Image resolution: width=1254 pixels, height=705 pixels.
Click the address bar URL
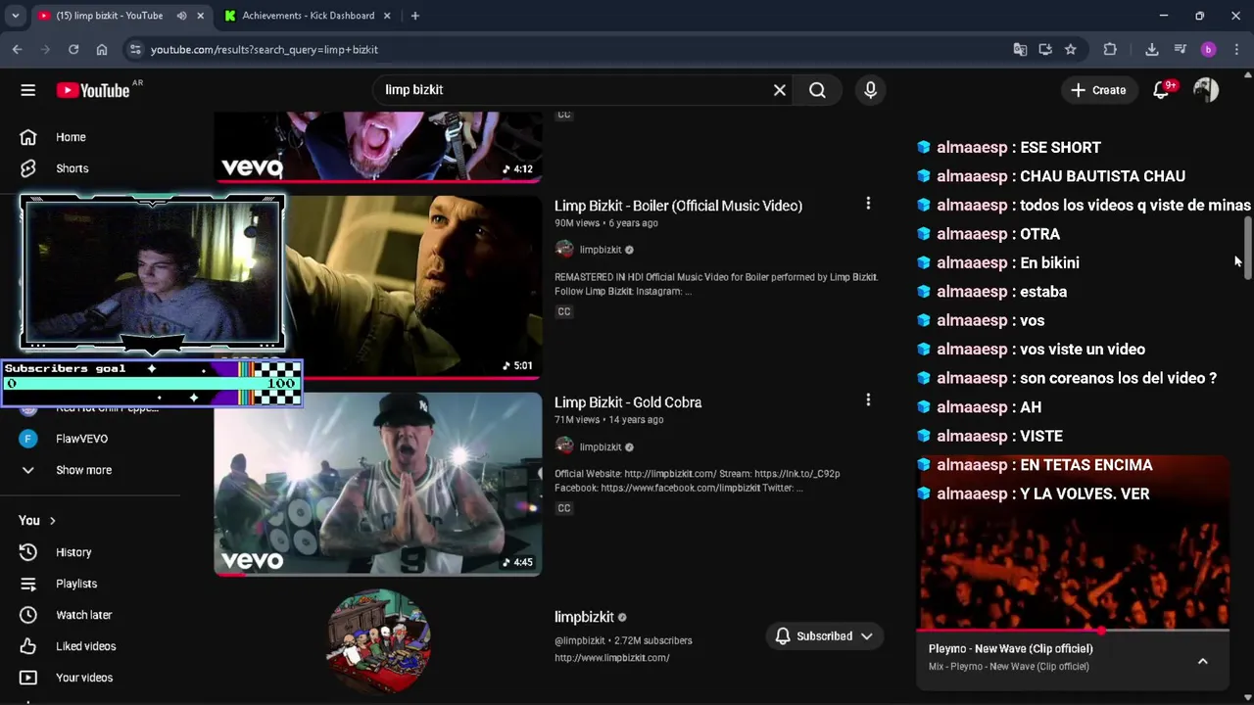(265, 49)
